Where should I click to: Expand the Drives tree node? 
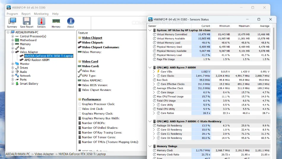[12, 68]
